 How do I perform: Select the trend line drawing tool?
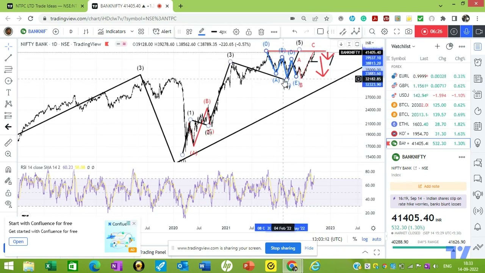click(8, 58)
